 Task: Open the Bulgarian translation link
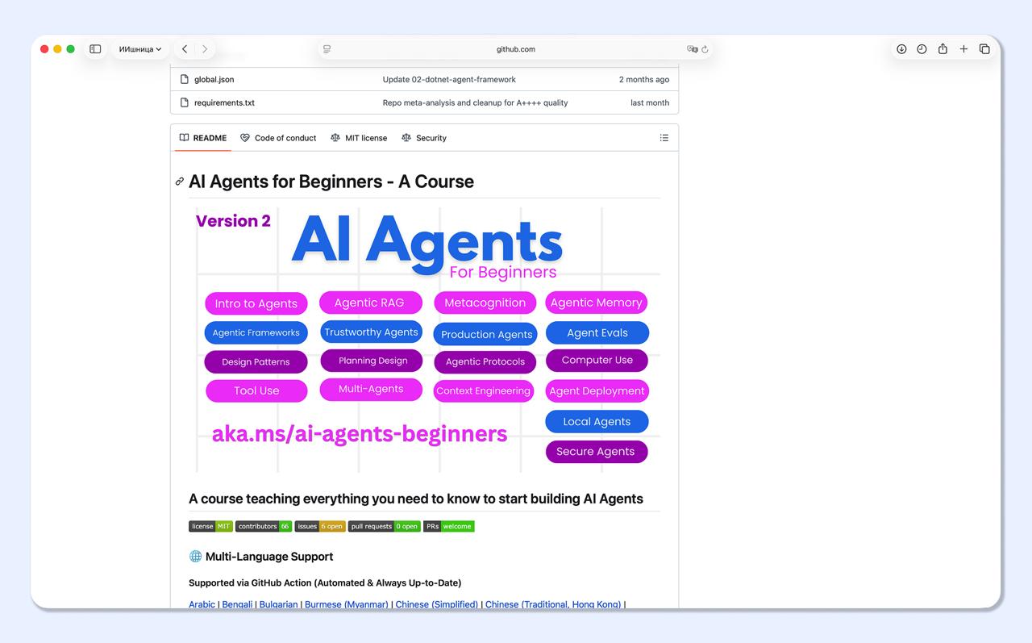[x=278, y=604]
